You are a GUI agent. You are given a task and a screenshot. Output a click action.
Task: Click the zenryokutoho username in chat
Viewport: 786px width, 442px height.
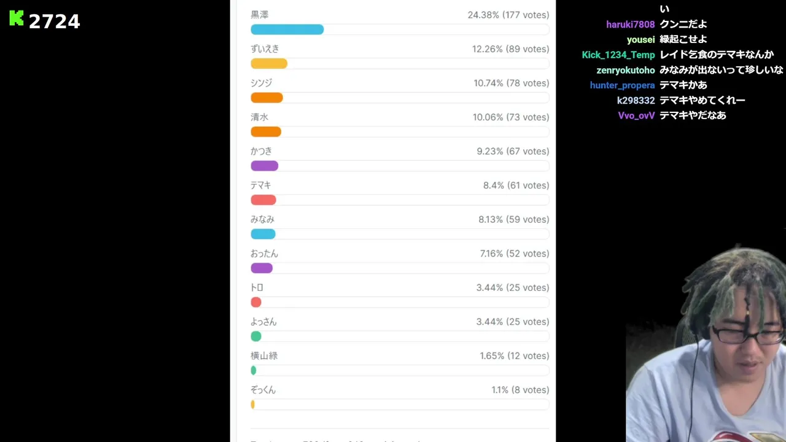[x=626, y=70]
